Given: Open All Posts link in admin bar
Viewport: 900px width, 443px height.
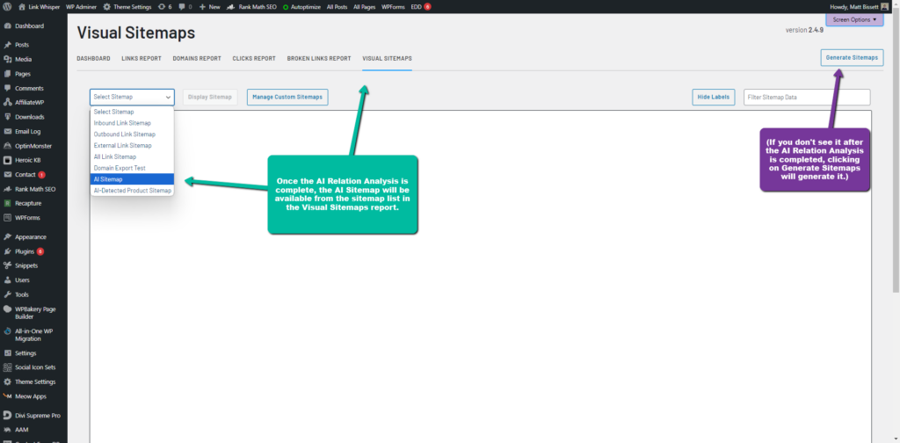Looking at the screenshot, I should point(337,7).
